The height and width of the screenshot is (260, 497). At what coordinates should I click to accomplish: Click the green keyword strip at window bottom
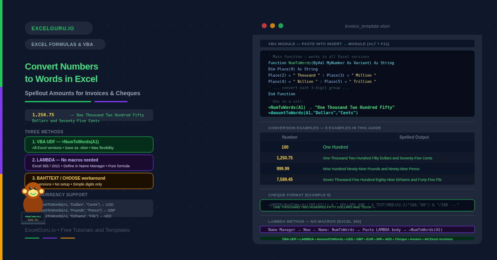(x=367, y=239)
